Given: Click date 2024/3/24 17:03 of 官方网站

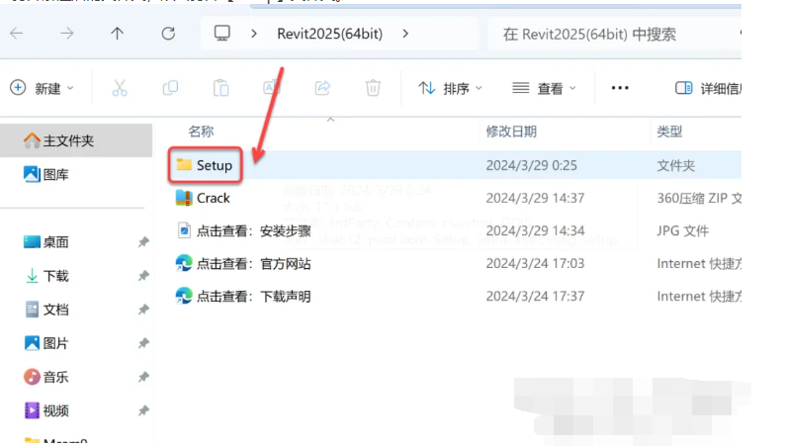Looking at the screenshot, I should coord(535,264).
